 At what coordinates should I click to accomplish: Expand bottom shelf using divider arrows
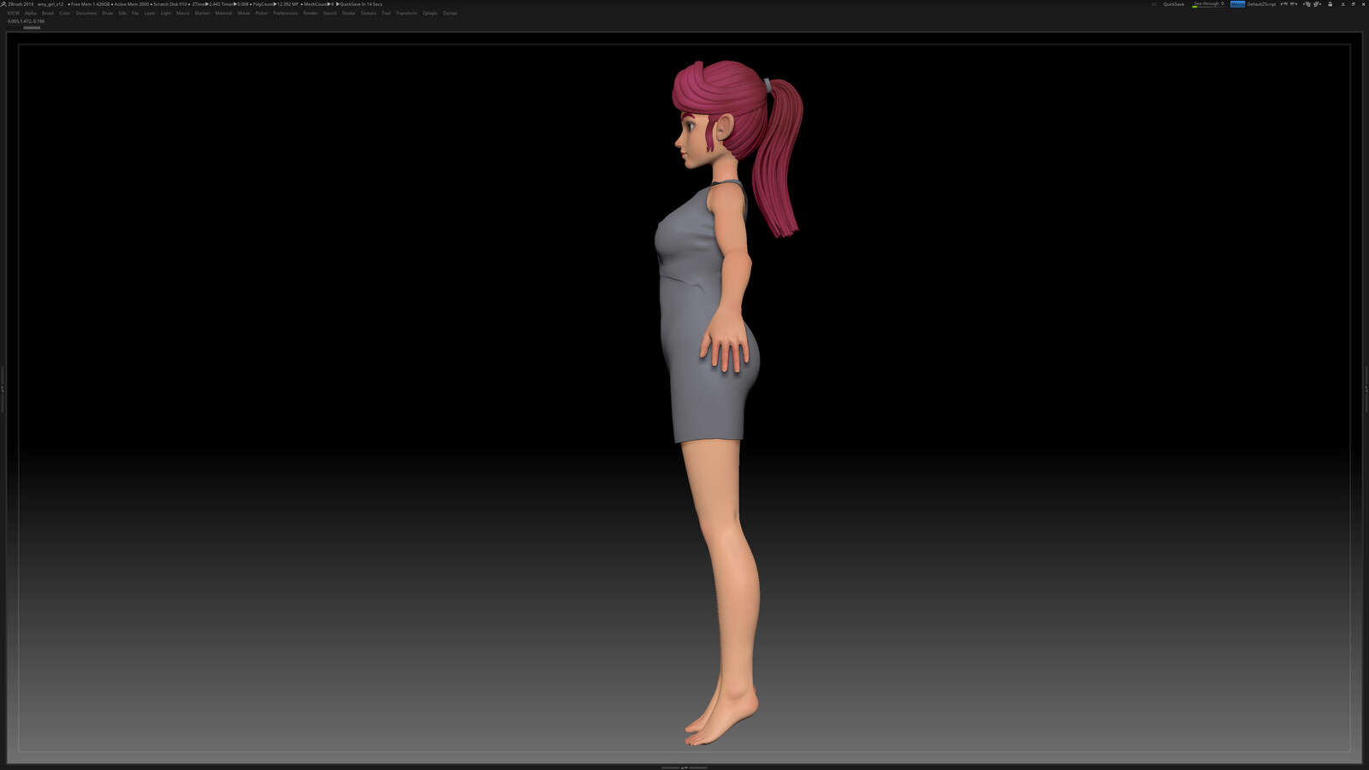point(684,767)
